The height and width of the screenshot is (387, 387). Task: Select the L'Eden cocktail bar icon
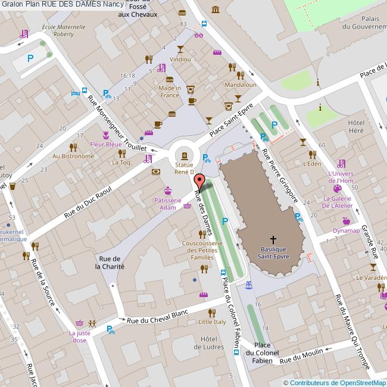(x=303, y=142)
